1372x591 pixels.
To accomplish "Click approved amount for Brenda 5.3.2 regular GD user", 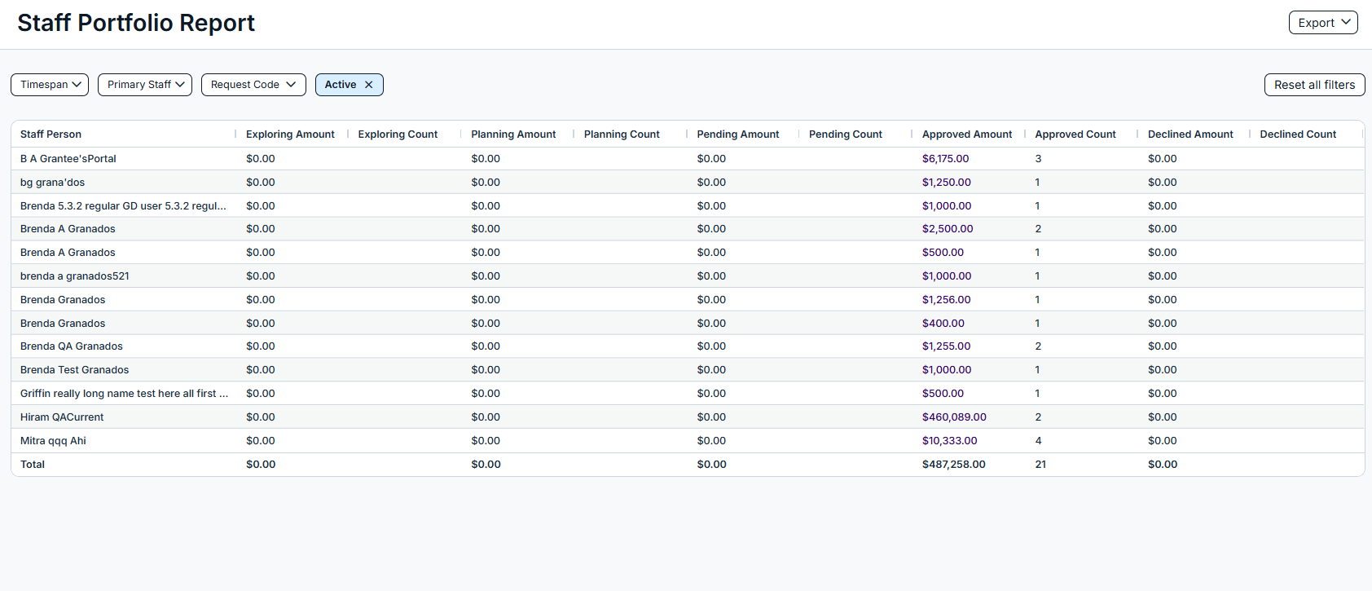I will [x=947, y=206].
